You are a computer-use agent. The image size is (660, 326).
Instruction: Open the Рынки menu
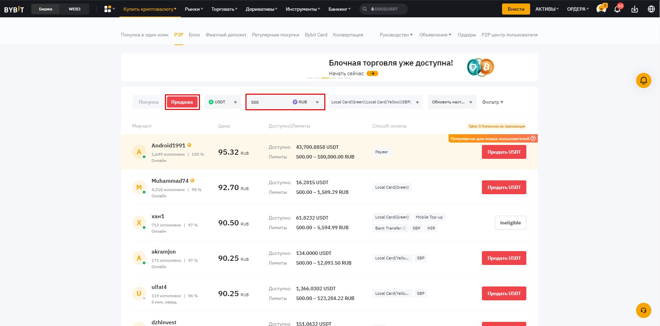coord(194,9)
